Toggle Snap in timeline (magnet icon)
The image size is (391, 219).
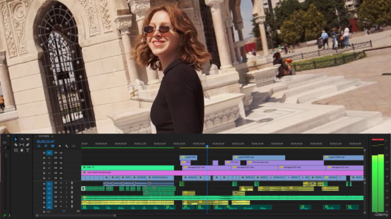coord(46,146)
